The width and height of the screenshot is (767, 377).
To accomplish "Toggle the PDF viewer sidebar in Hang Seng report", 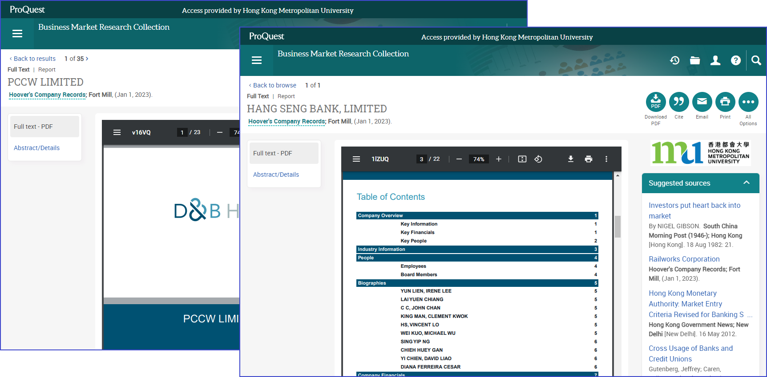I will point(356,159).
